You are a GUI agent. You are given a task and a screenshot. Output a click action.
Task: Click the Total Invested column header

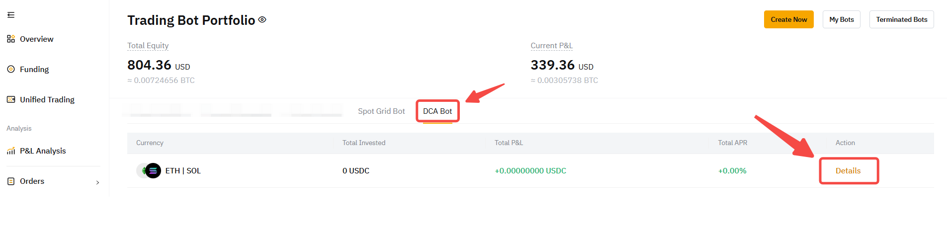click(363, 143)
